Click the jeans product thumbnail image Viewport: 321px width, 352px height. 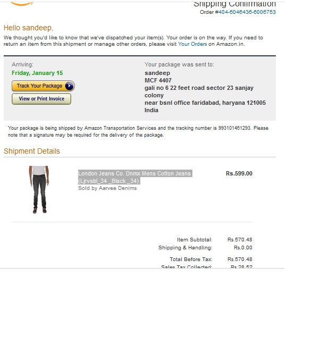[39, 189]
